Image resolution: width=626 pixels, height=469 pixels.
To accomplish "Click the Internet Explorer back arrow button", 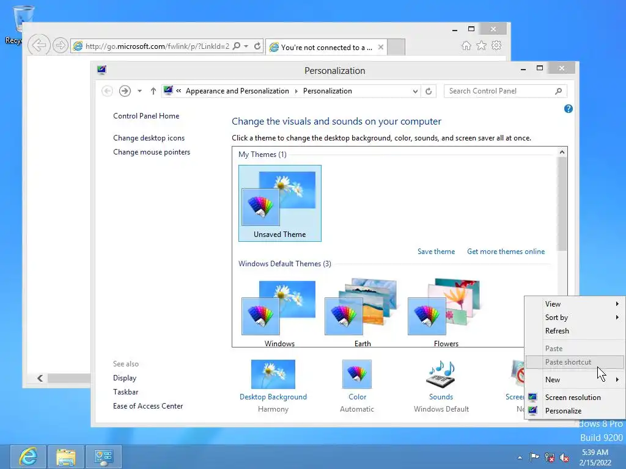I will tap(39, 45).
